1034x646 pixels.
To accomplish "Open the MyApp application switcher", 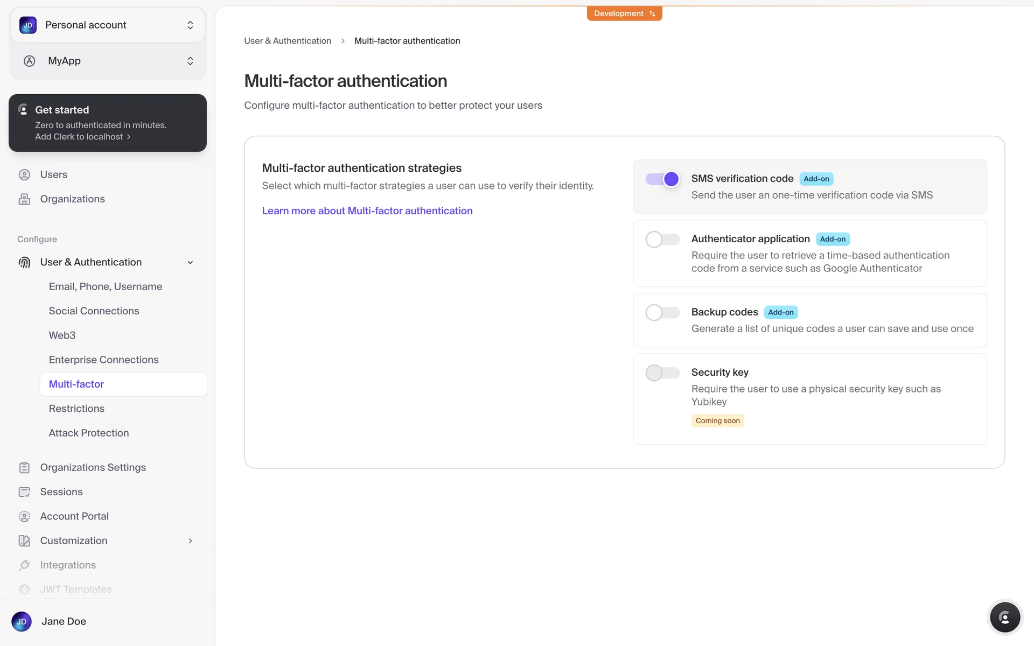I will click(108, 61).
